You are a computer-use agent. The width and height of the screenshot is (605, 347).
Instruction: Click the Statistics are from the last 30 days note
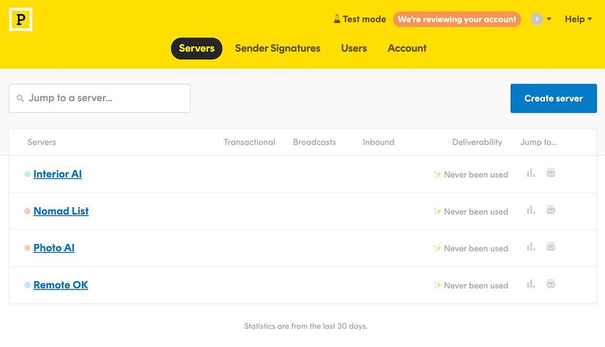pyautogui.click(x=306, y=326)
